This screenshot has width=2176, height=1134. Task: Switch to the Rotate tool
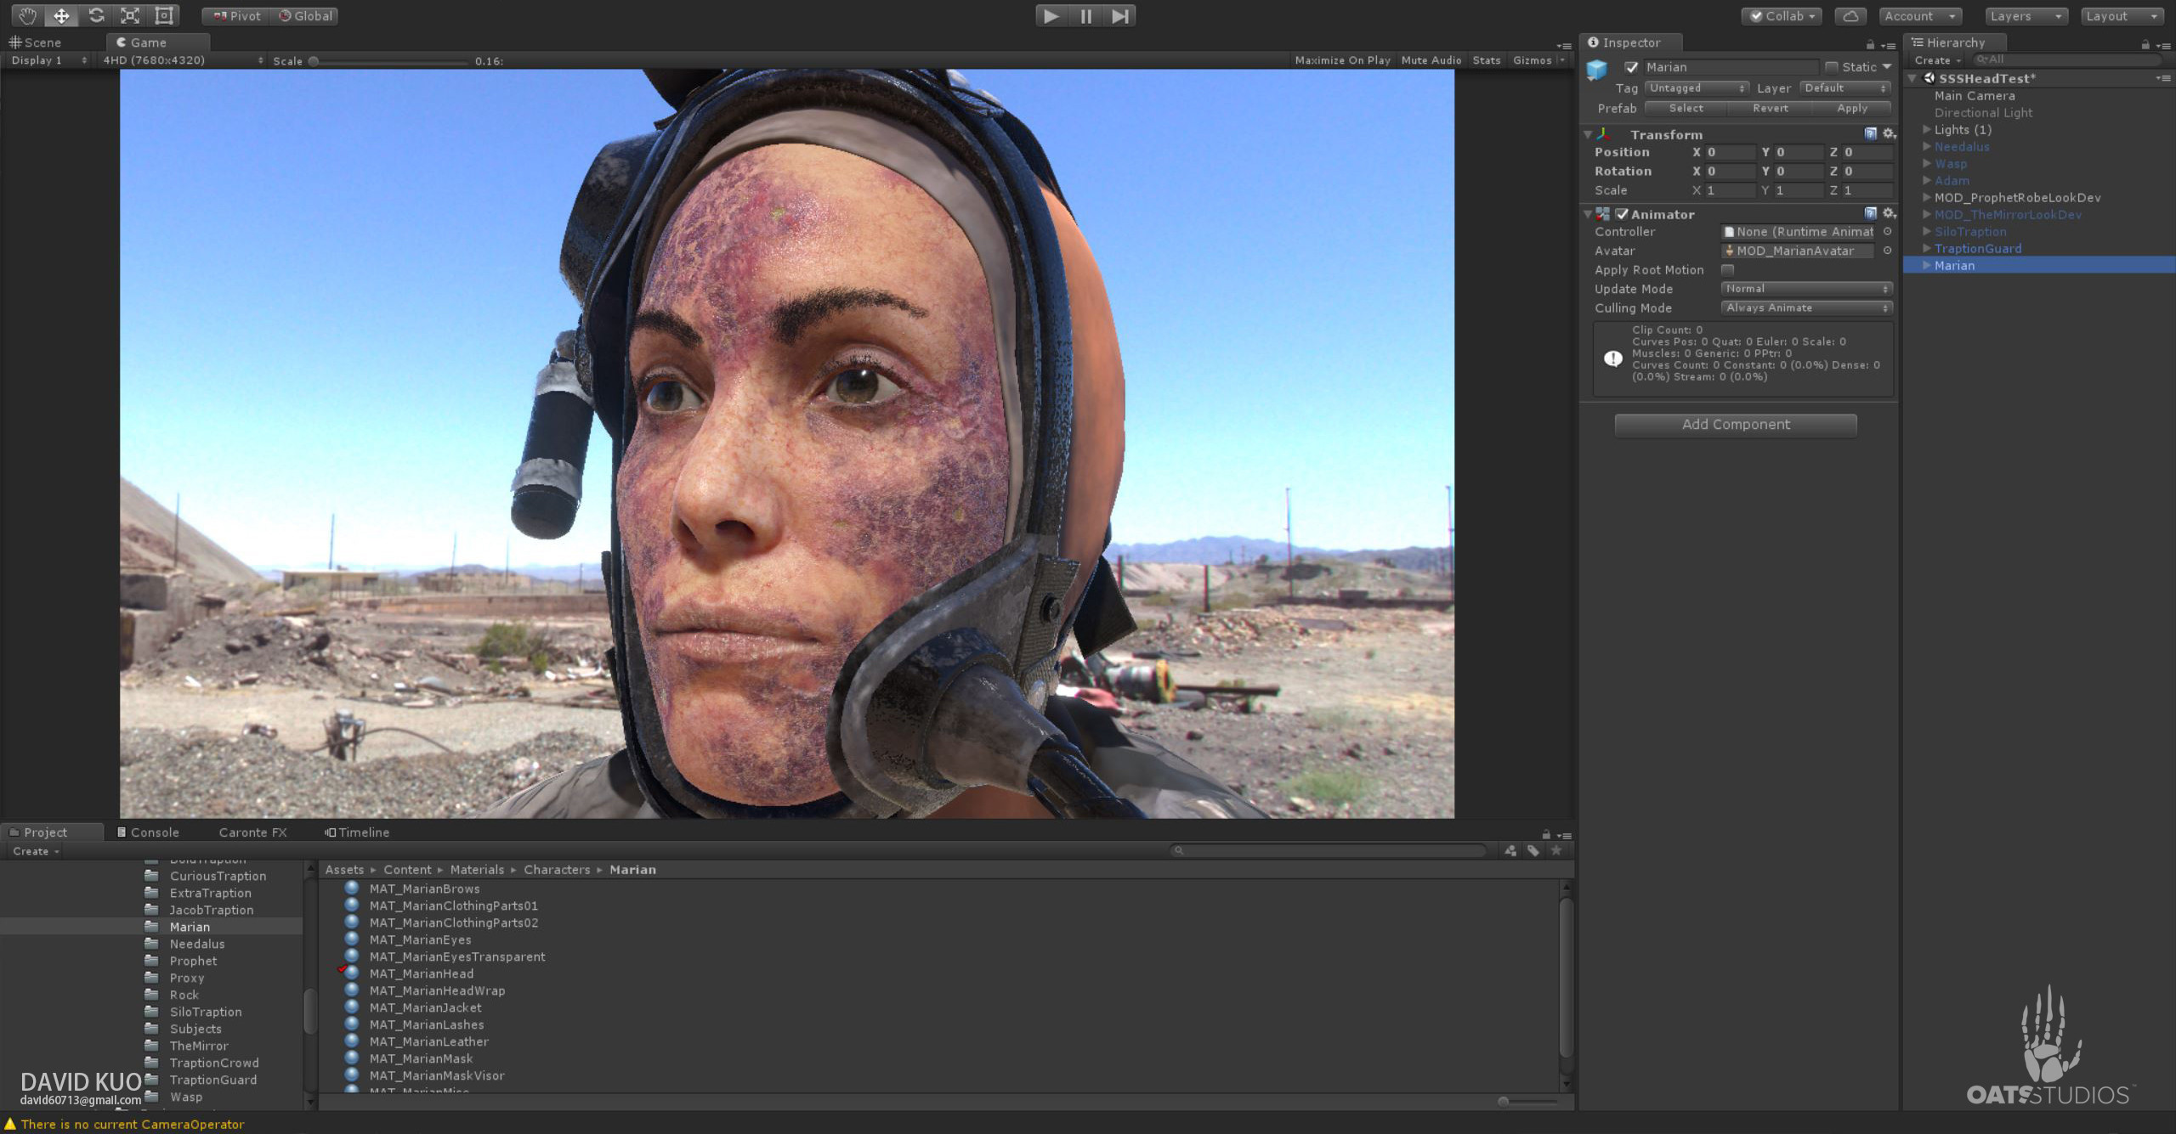point(95,15)
